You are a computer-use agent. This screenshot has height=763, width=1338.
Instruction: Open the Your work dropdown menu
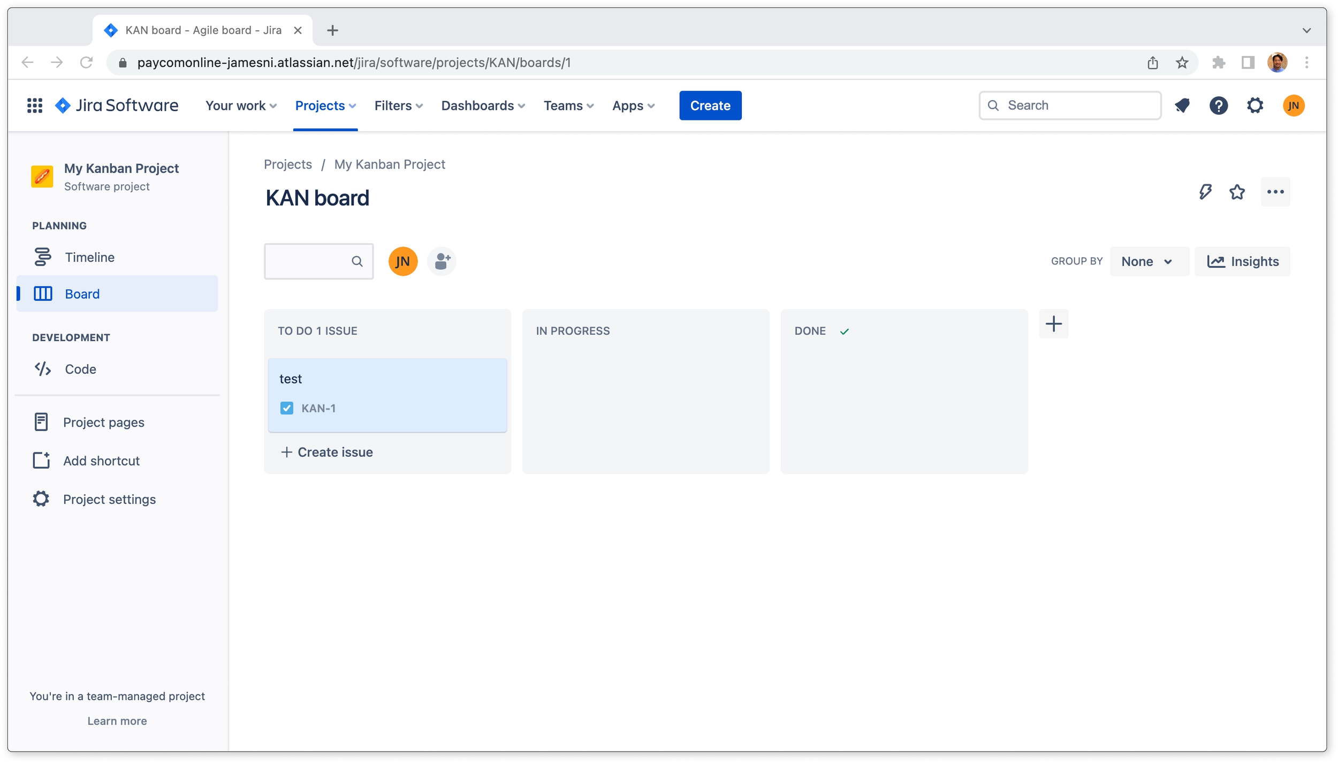point(241,105)
